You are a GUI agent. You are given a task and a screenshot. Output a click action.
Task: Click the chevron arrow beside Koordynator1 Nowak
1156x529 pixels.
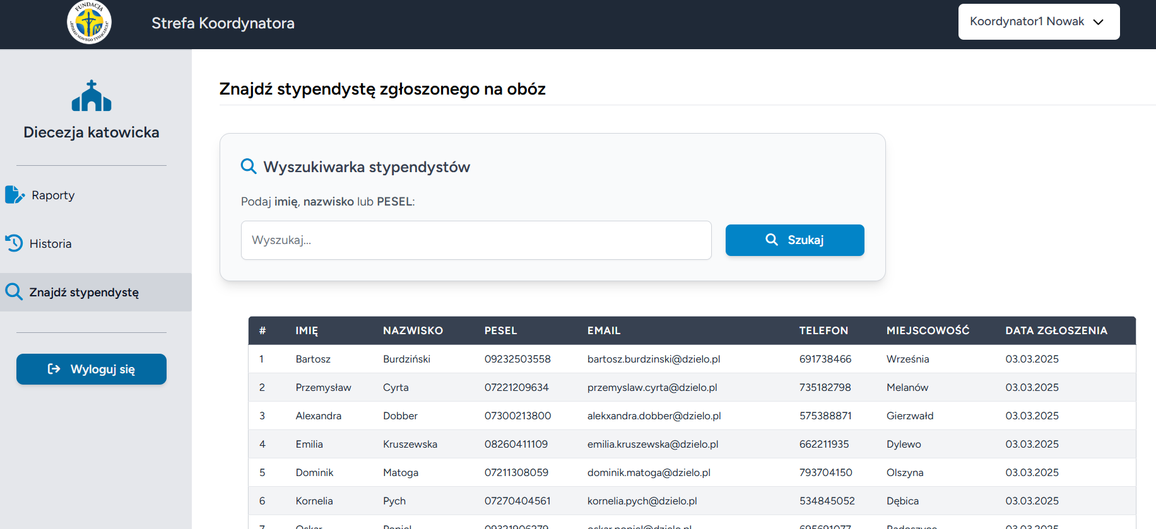click(1099, 22)
